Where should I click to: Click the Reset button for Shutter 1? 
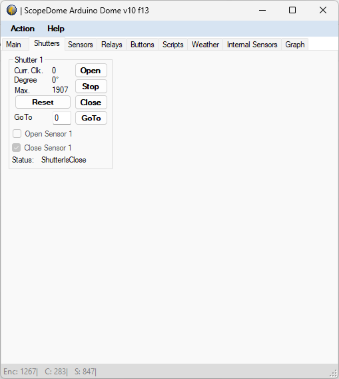point(43,102)
